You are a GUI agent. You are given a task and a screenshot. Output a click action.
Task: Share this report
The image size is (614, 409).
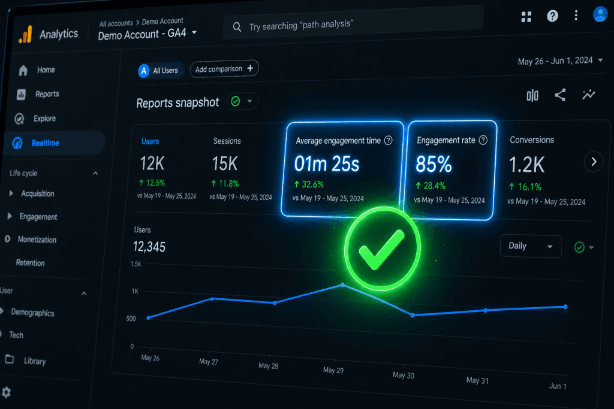[560, 95]
